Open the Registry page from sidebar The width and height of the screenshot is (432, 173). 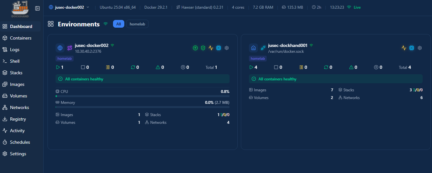pos(18,119)
